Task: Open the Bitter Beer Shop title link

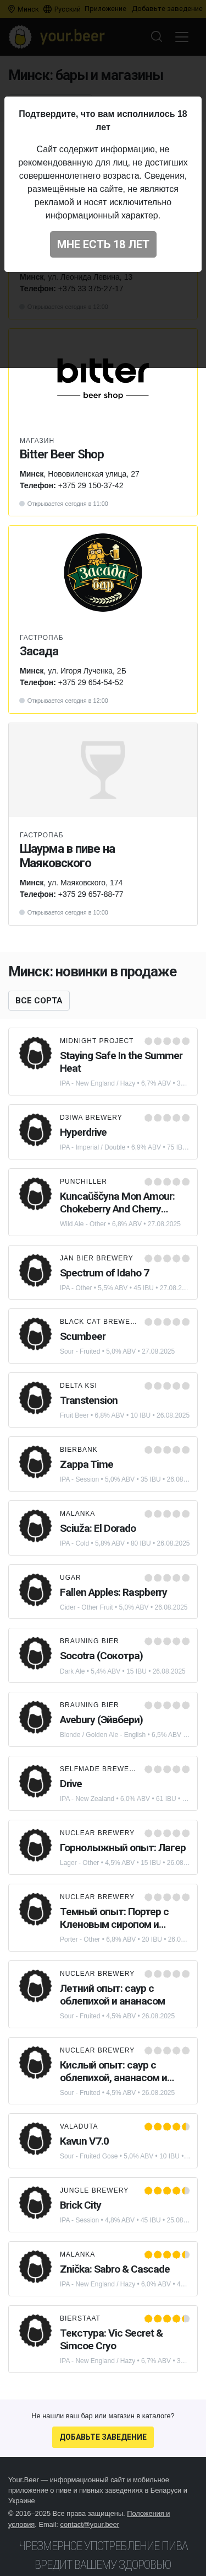Action: click(x=62, y=454)
